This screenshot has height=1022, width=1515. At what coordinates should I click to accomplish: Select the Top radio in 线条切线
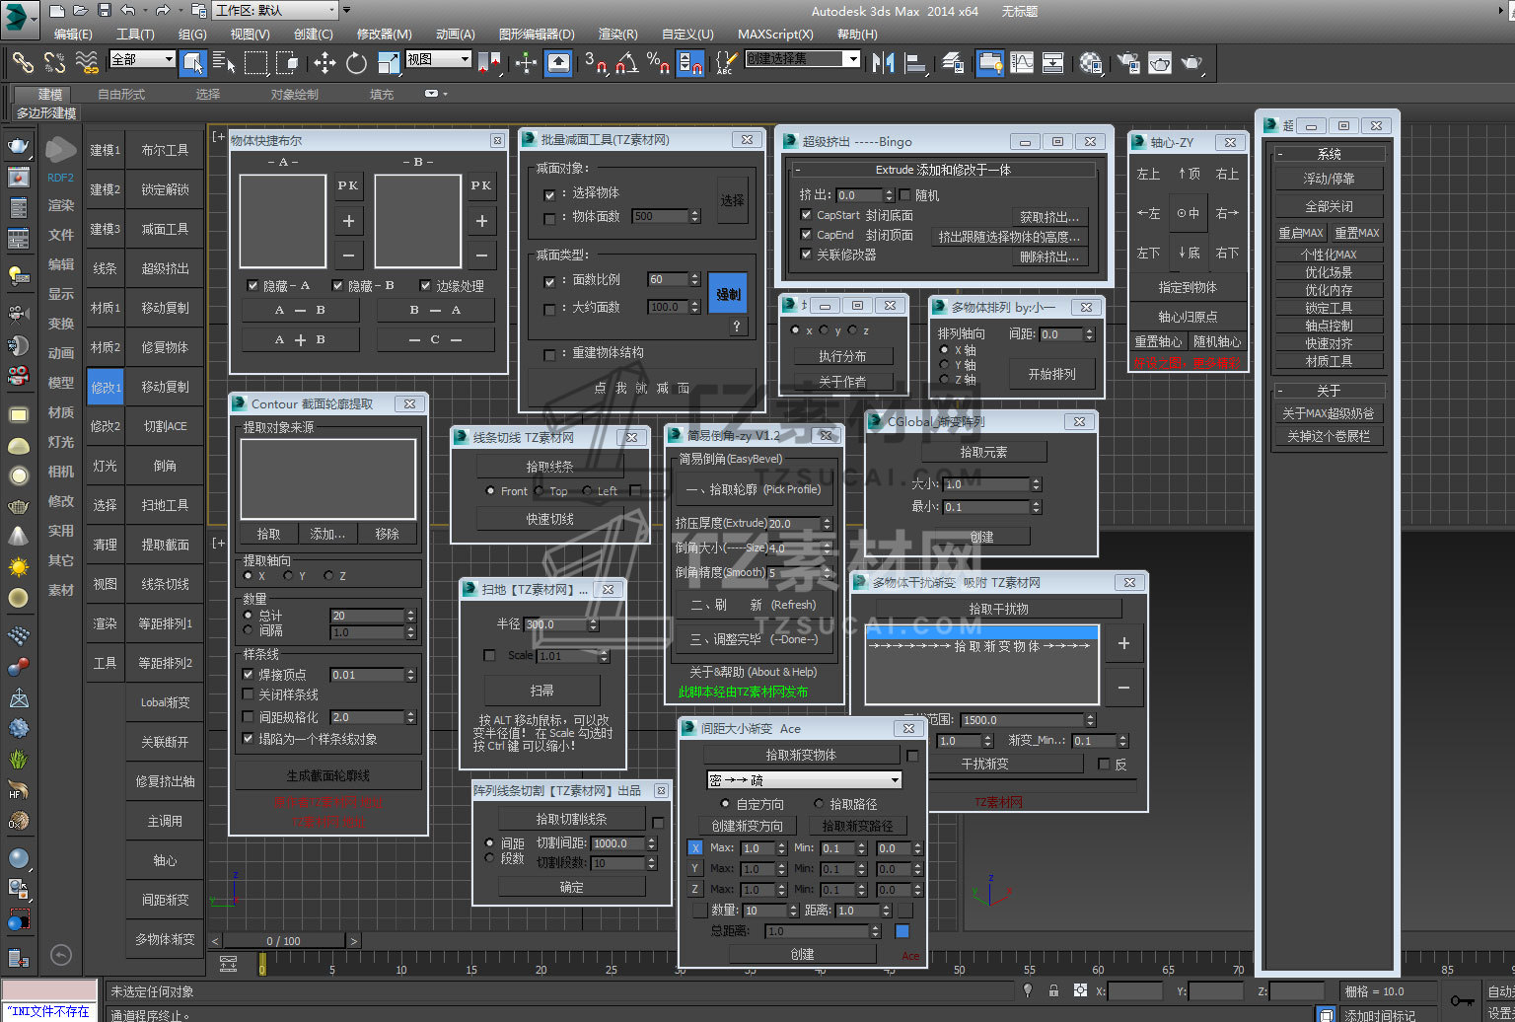click(539, 490)
